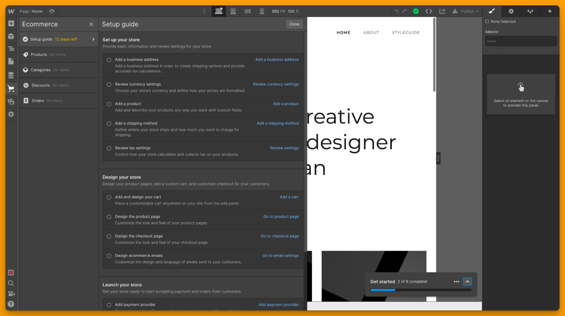565x316 pixels.
Task: Collapse the Get started checklist chevron
Action: click(467, 282)
